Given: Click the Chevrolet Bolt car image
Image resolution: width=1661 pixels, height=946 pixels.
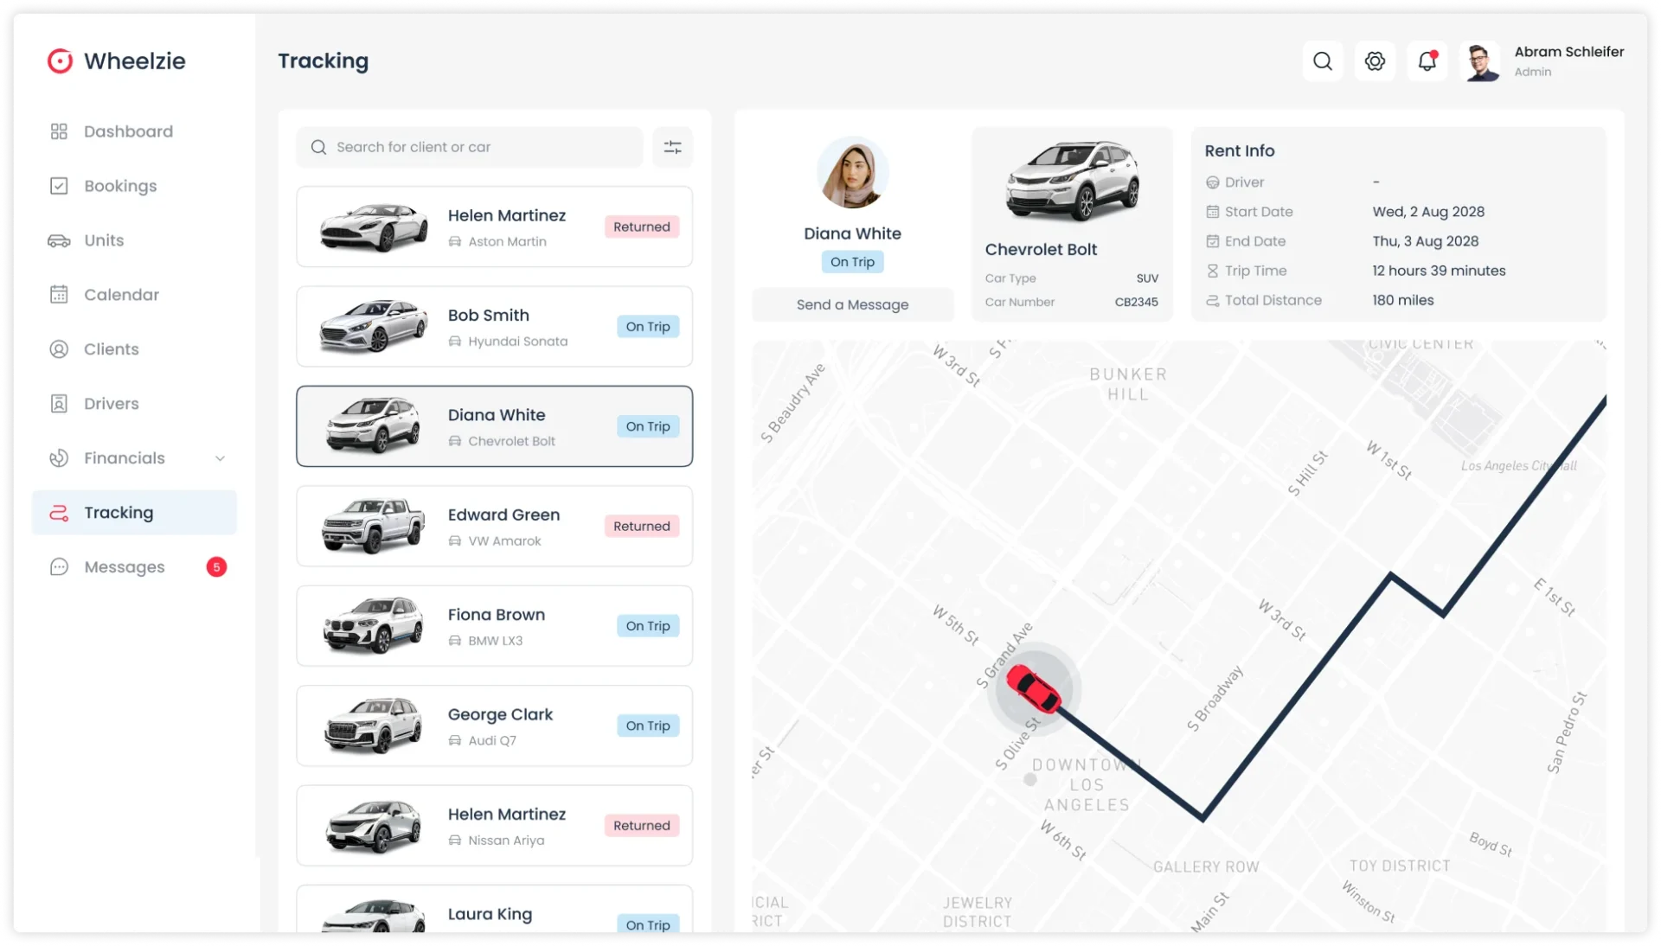Looking at the screenshot, I should (x=1071, y=182).
